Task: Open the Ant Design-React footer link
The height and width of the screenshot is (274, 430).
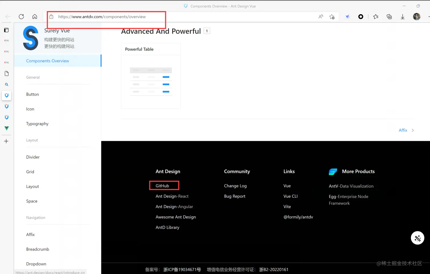Action: [x=172, y=196]
